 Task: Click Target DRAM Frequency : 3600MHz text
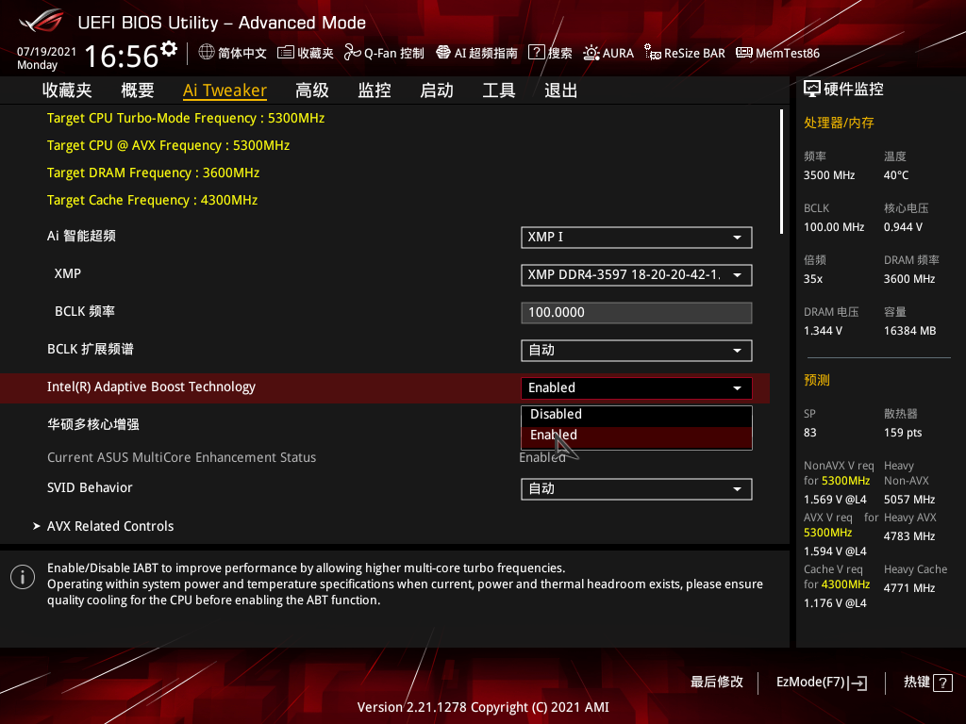click(x=154, y=173)
